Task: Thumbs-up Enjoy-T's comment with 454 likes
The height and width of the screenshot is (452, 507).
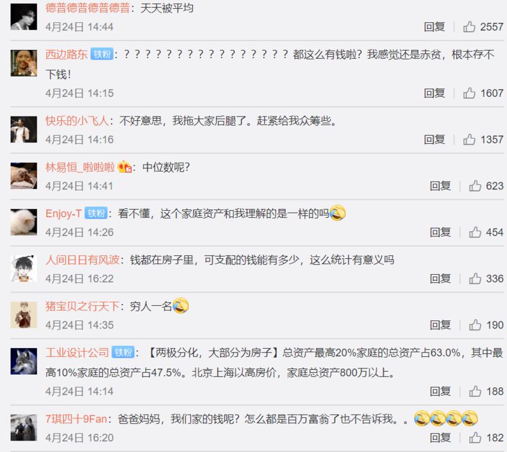Action: (475, 232)
